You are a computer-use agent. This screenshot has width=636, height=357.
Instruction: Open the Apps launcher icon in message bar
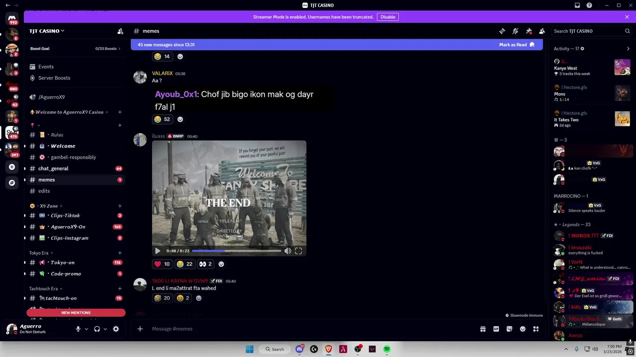(536, 329)
